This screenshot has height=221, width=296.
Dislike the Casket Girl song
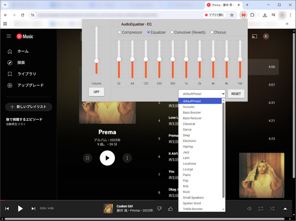(160, 209)
